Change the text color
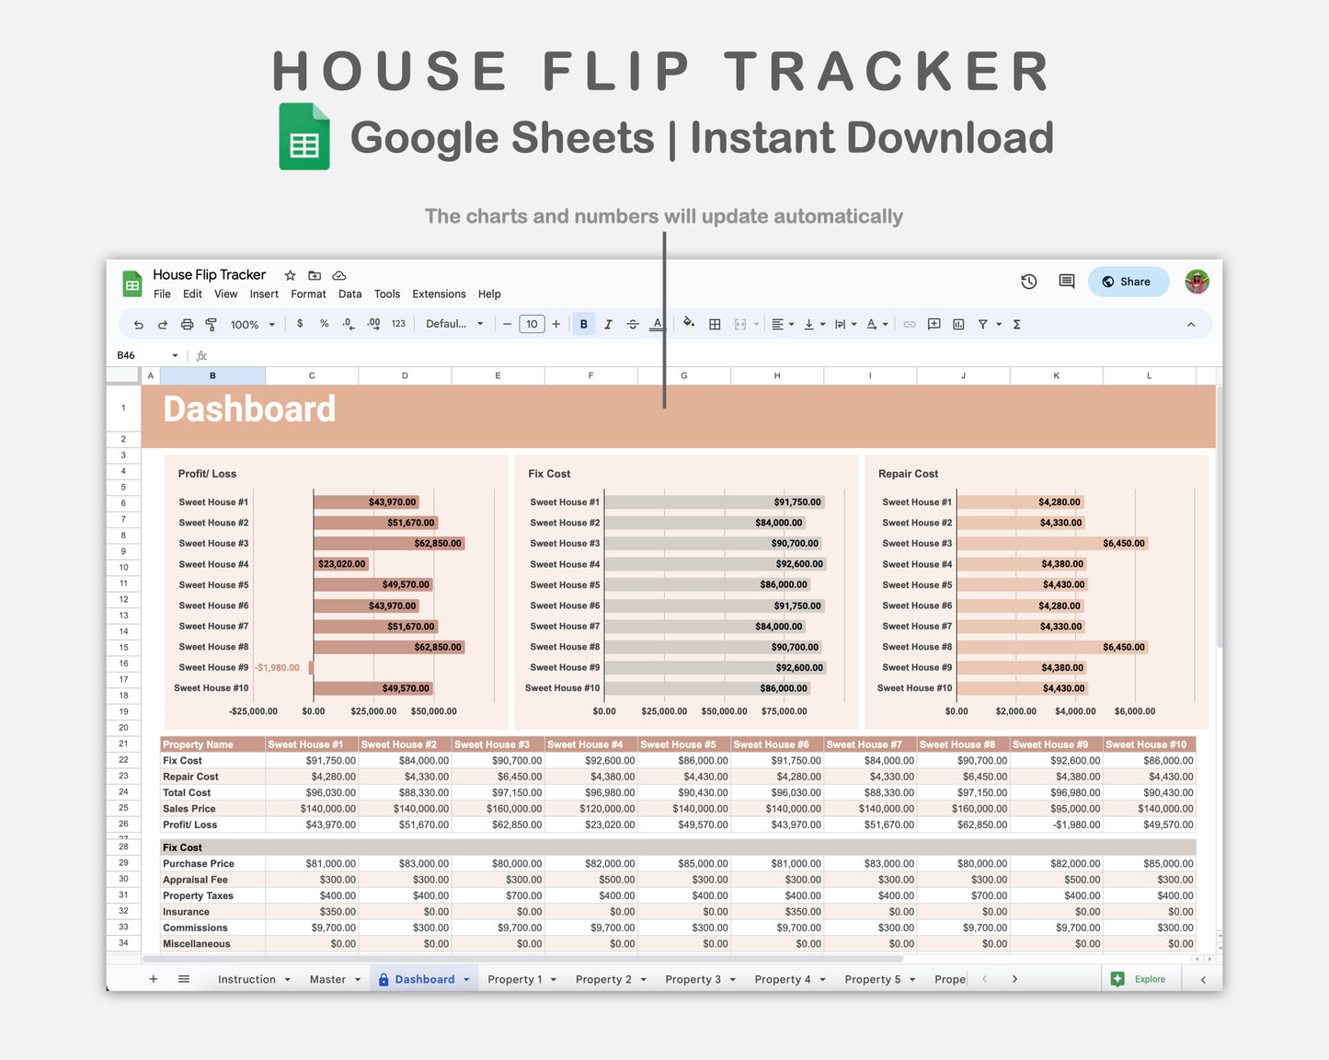 click(x=657, y=324)
